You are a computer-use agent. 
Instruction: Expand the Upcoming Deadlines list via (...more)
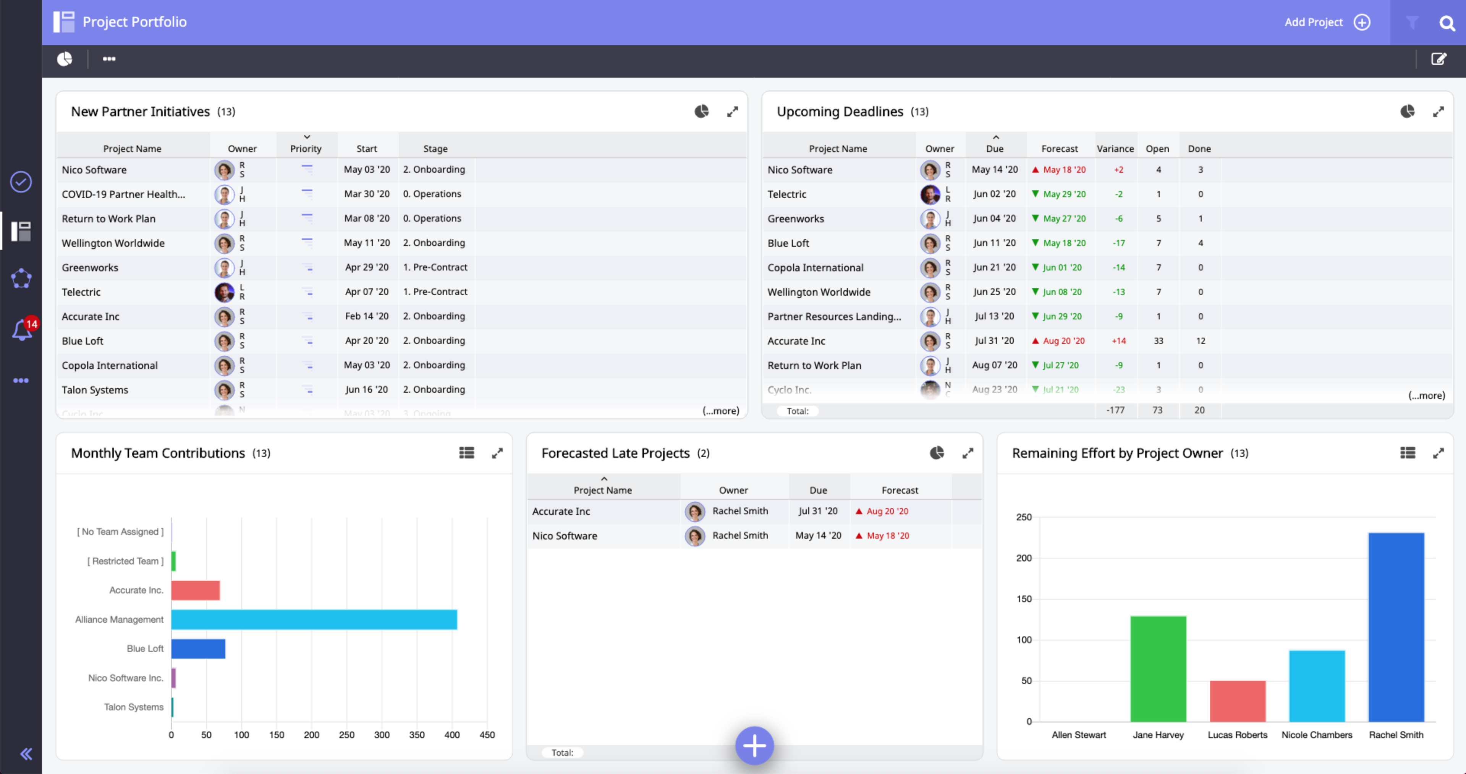click(1427, 395)
